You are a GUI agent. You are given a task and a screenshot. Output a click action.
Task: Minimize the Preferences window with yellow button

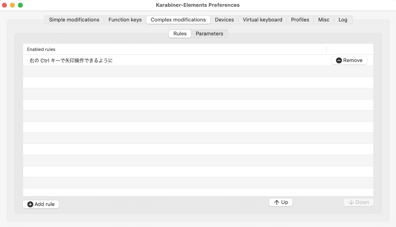12,5
